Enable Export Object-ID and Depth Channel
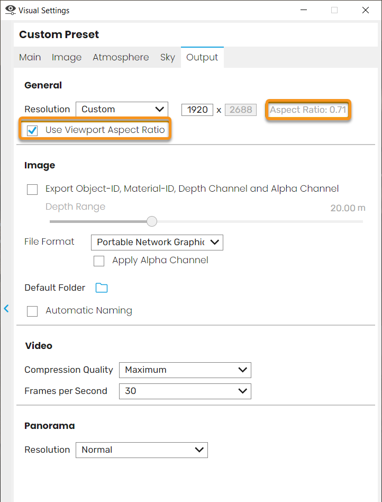This screenshot has height=502, width=382. pos(32,189)
